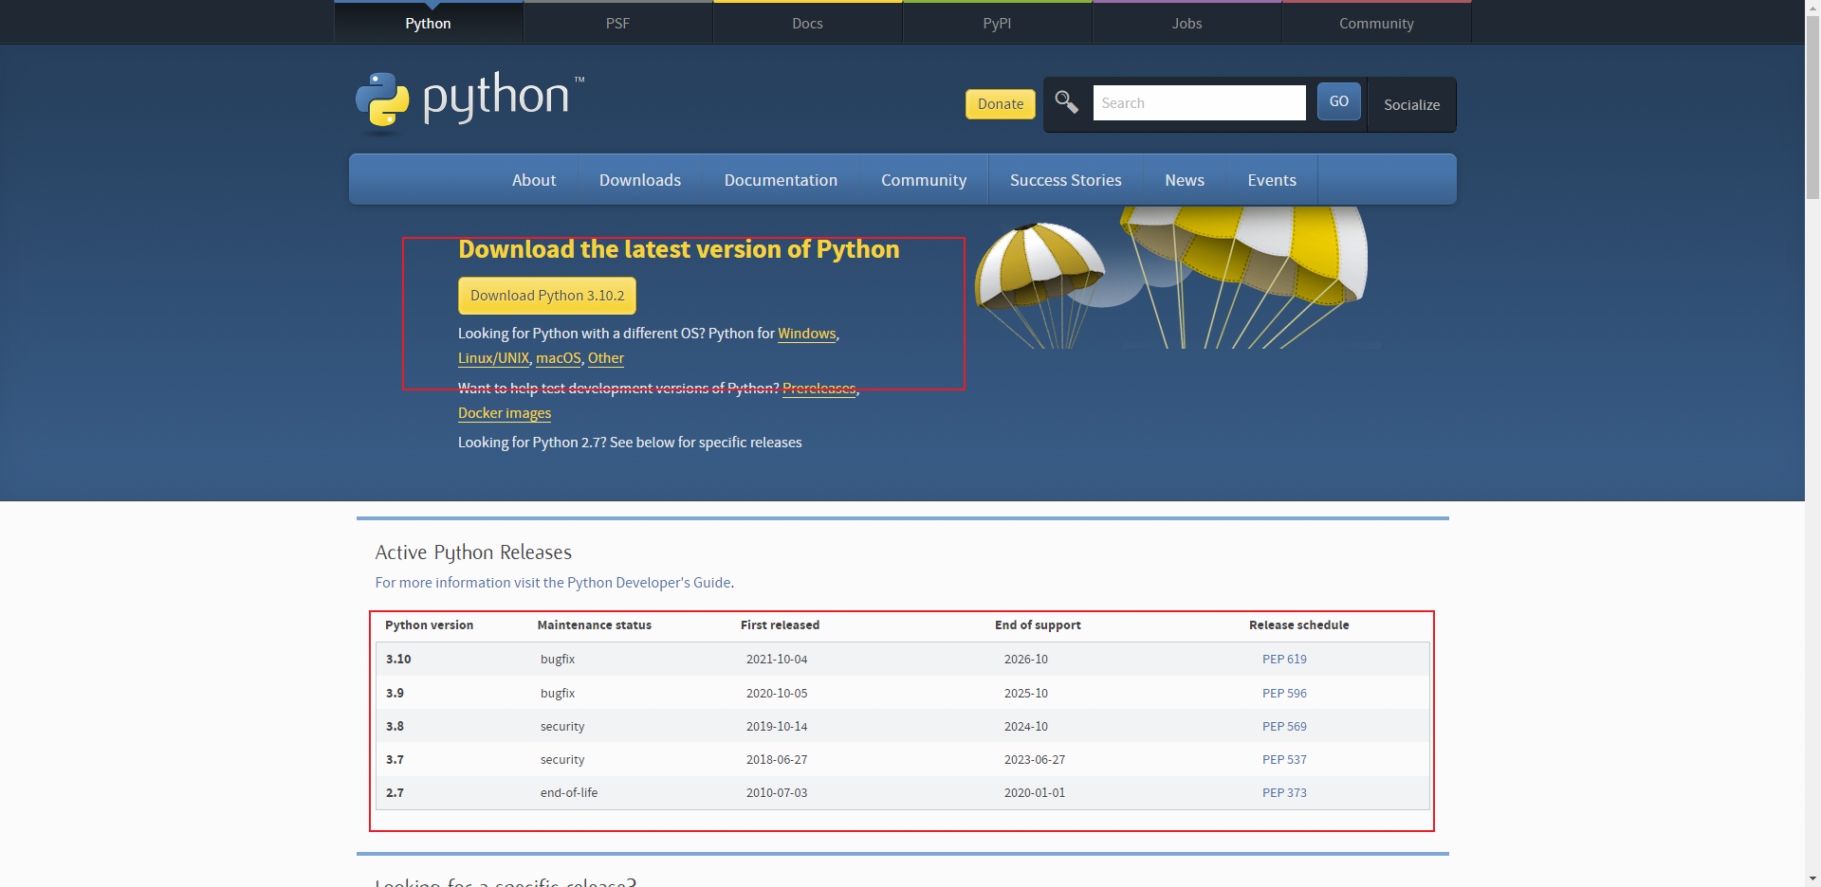Open the Community navigation menu item
Viewport: 1821px width, 887px height.
pos(924,180)
